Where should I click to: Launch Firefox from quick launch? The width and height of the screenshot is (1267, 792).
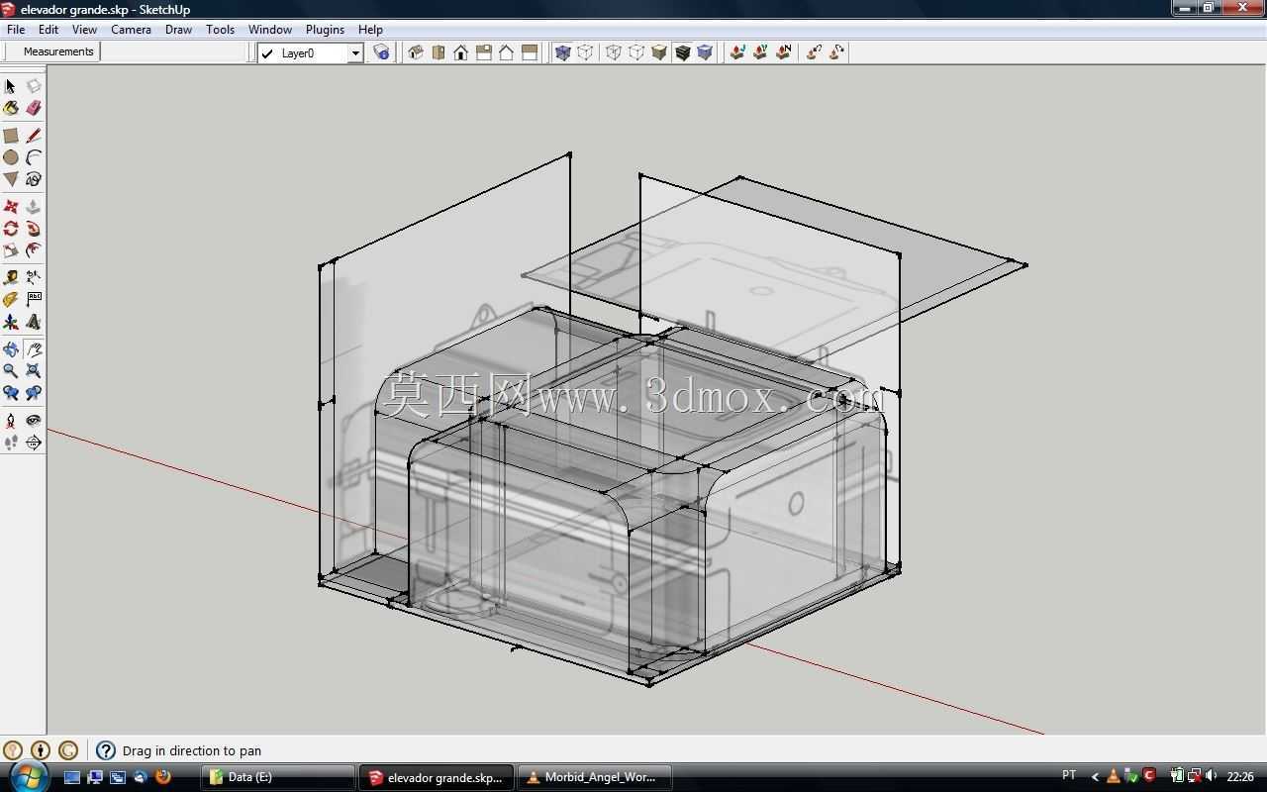pyautogui.click(x=163, y=777)
